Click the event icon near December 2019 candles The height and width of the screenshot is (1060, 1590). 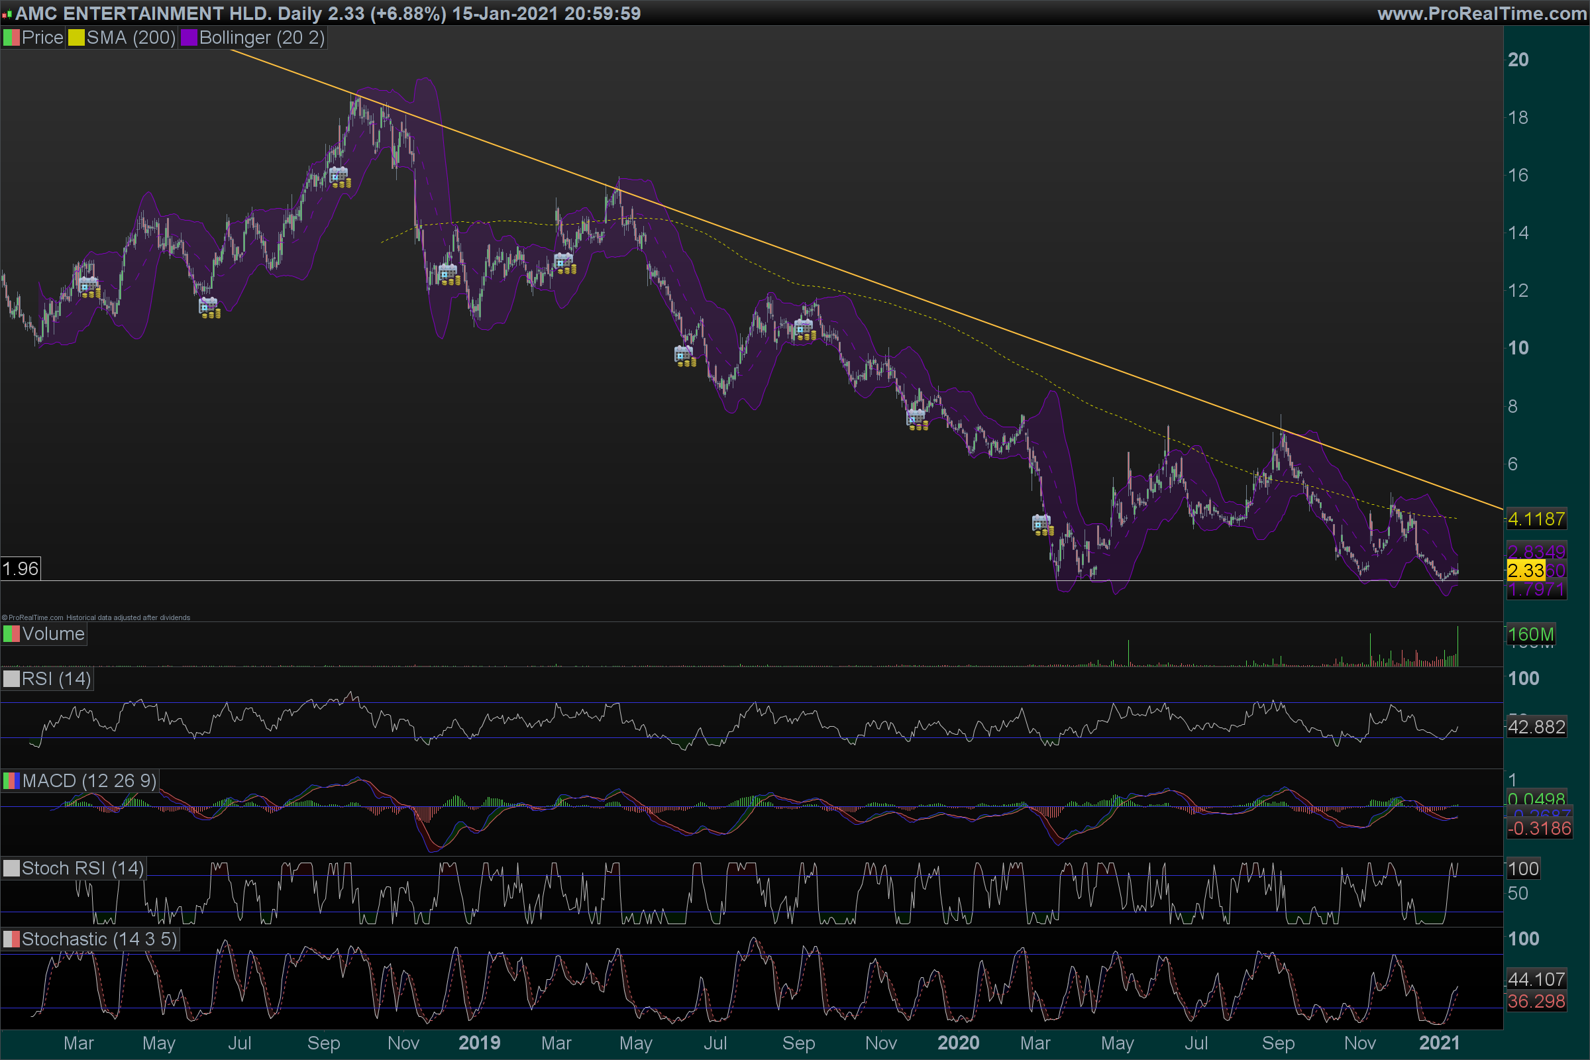pos(918,420)
